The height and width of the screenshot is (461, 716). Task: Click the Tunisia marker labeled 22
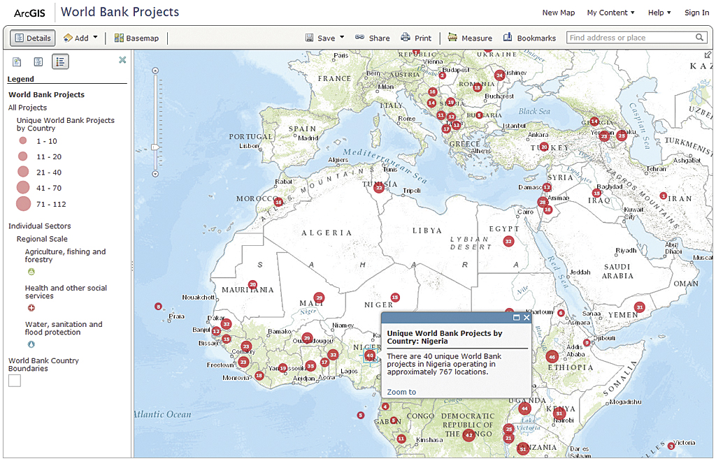click(378, 187)
